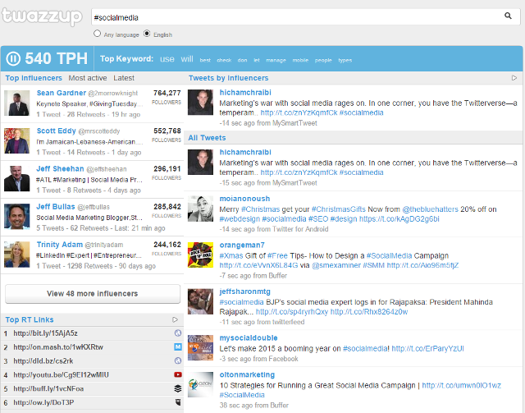Open the Trinity Adam name link
This screenshot has height=413, width=525.
[x=60, y=245]
